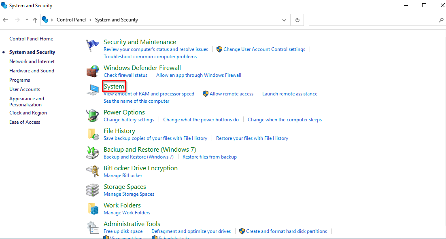Open the Security and Maintenance heading
The height and width of the screenshot is (239, 446).
140,42
